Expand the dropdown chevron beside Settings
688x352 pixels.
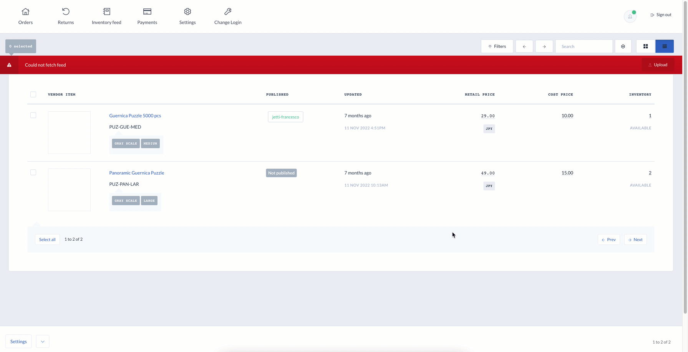pyautogui.click(x=43, y=341)
